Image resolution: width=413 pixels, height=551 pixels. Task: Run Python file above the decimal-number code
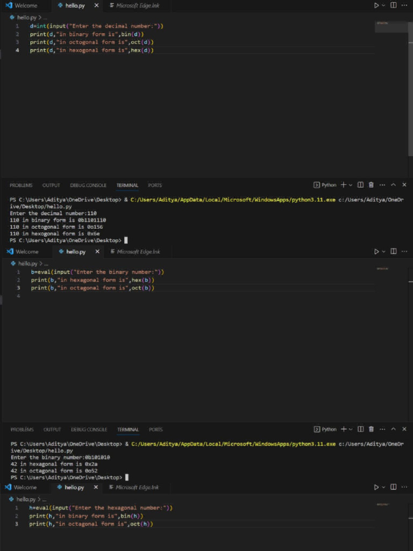[x=376, y=5]
